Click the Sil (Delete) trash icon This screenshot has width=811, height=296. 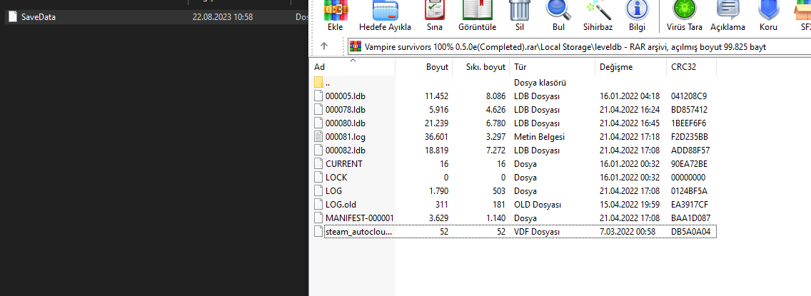pyautogui.click(x=519, y=9)
